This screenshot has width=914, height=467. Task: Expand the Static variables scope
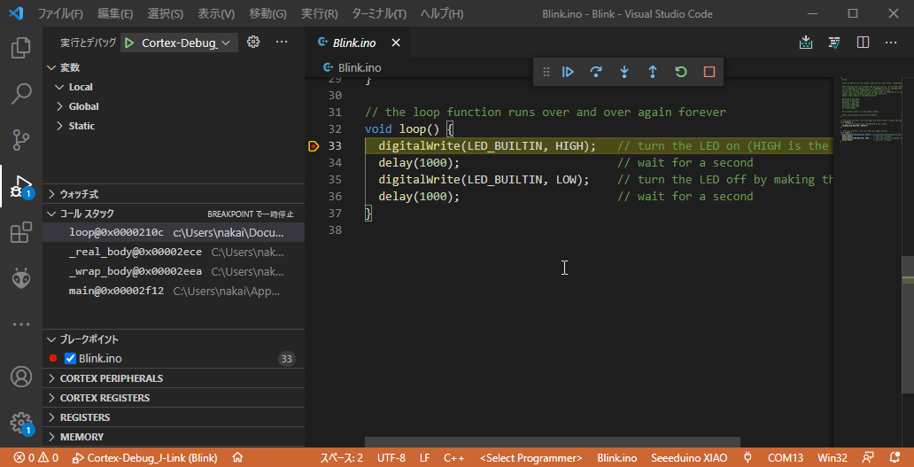pos(174,126)
